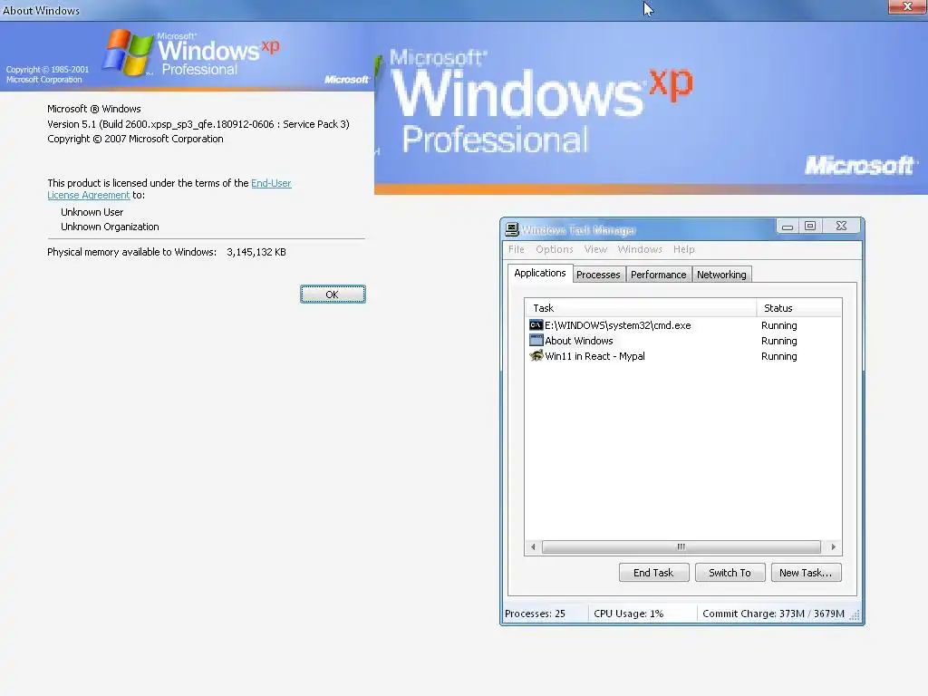Click the CPU Usage: 1% status entry
This screenshot has width=928, height=696.
click(x=629, y=614)
